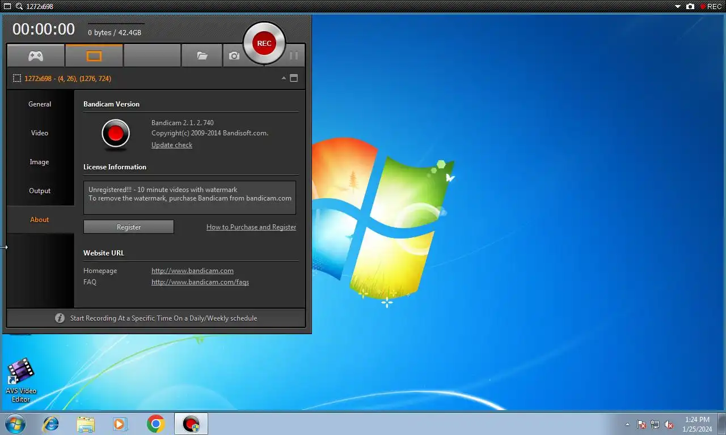
Task: Click the Bandicam 2.1.2.740 version text
Action: coord(183,123)
